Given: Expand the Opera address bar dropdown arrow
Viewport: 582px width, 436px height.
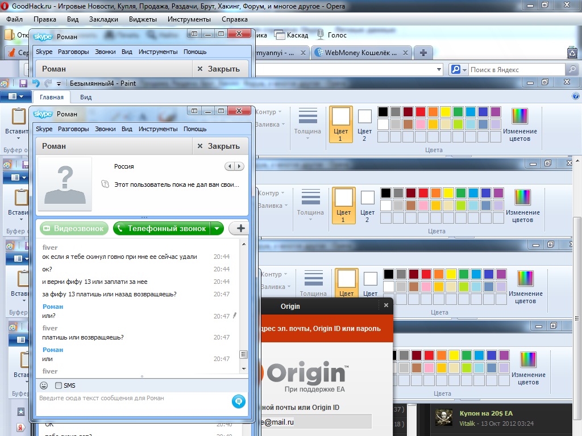Looking at the screenshot, I should click(439, 69).
